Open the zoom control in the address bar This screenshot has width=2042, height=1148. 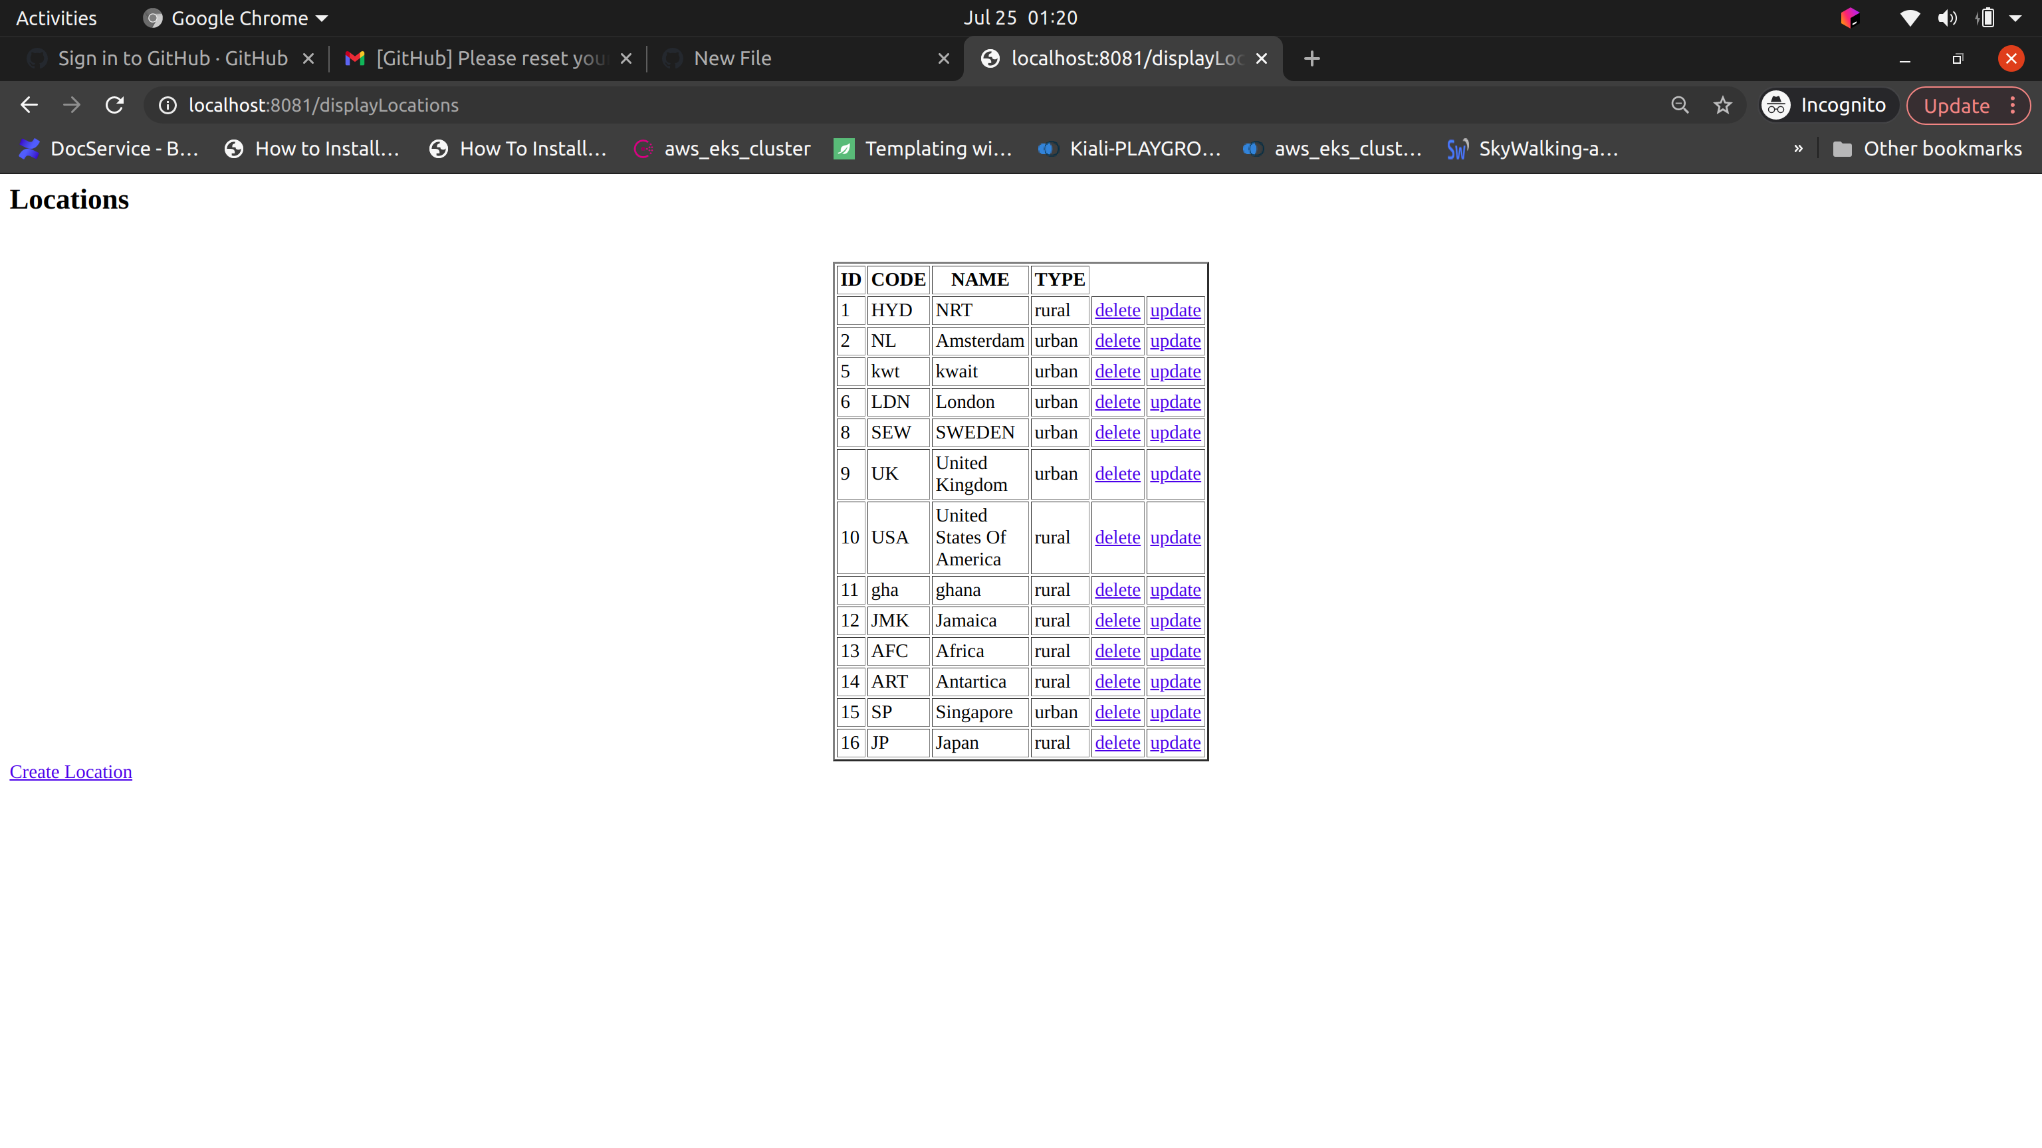pos(1679,104)
